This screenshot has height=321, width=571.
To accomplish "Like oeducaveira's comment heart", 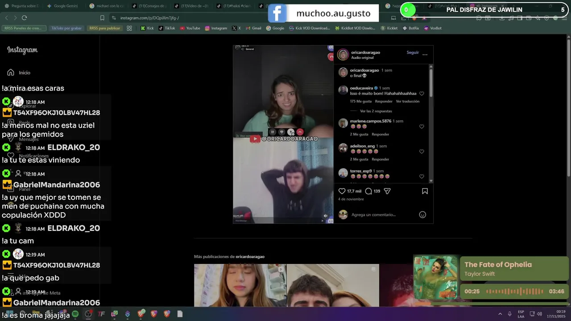I will click(x=422, y=94).
